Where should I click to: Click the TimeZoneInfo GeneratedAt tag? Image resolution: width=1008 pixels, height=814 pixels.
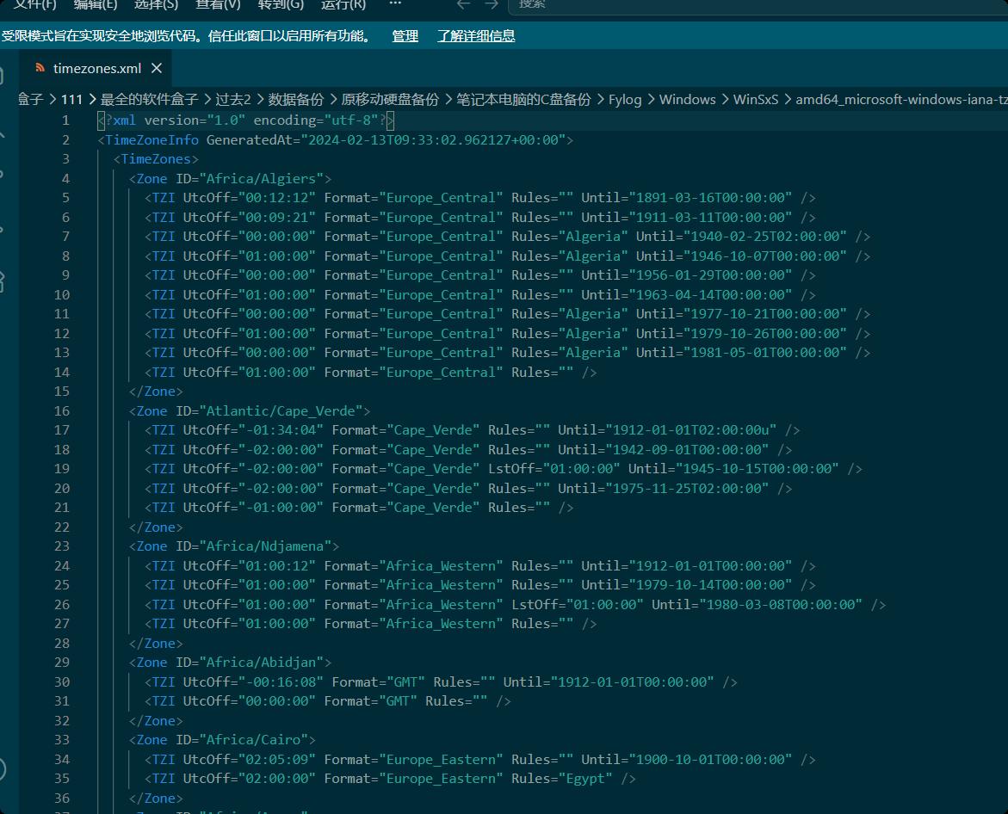[335, 139]
